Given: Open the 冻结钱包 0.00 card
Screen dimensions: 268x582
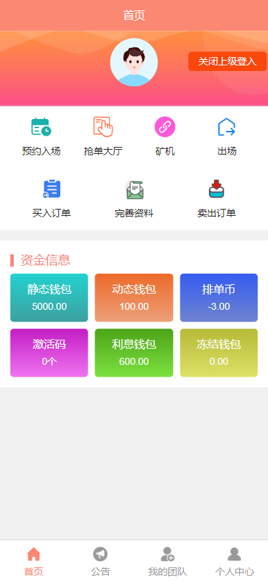Looking at the screenshot, I should tap(219, 353).
